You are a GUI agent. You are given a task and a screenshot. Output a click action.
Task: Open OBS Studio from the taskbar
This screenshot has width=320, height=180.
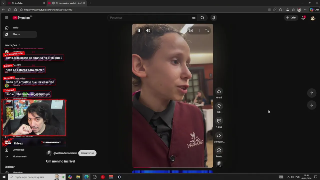[95, 177]
